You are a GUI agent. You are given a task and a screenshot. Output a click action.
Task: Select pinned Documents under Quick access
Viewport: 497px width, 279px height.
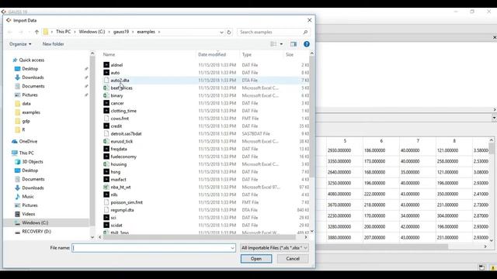click(33, 86)
